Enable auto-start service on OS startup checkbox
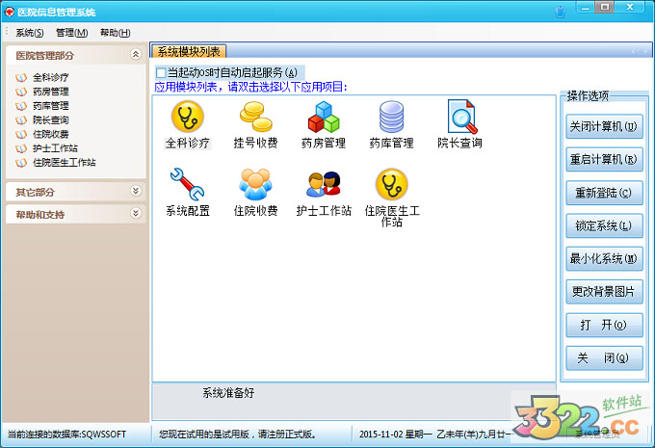The height and width of the screenshot is (448, 655). pyautogui.click(x=161, y=73)
